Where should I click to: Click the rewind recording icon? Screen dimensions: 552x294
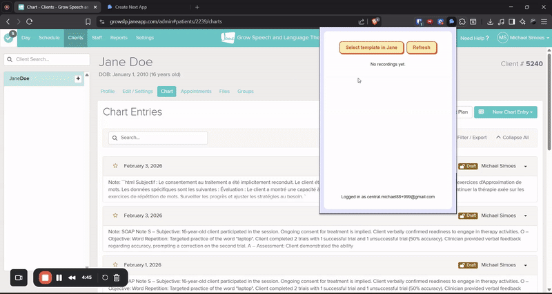[x=72, y=277]
